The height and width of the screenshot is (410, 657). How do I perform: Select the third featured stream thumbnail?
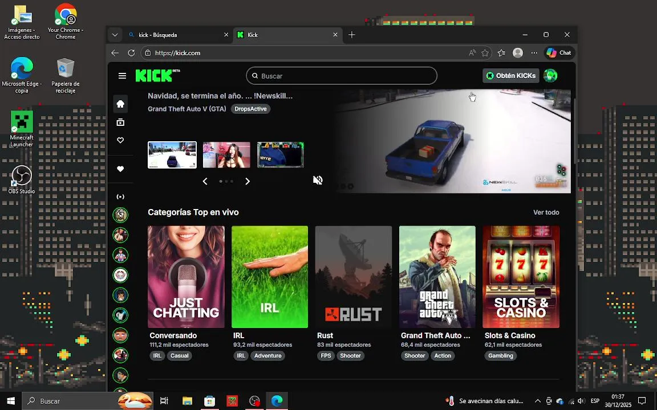click(x=281, y=155)
